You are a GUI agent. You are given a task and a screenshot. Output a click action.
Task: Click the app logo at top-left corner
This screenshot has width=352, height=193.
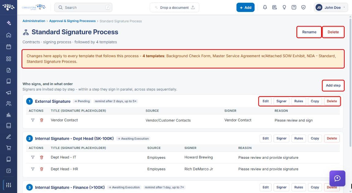tap(9, 7)
